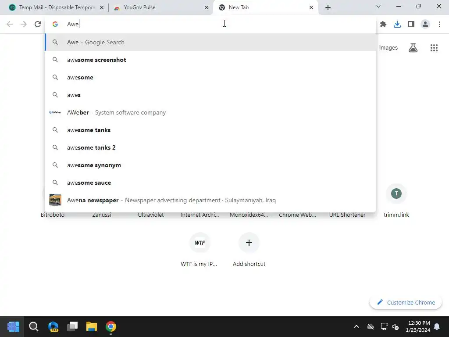Show hidden system tray icons
The width and height of the screenshot is (449, 337).
356,326
